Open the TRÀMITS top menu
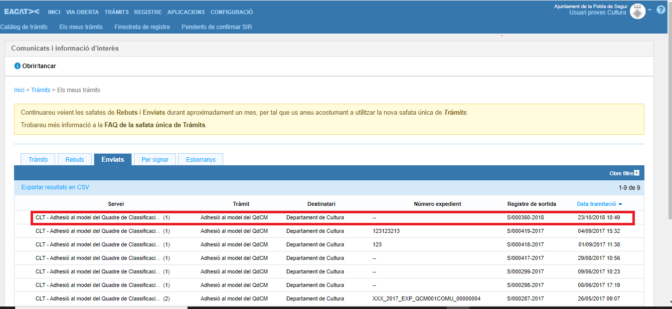672x309 pixels. (116, 12)
